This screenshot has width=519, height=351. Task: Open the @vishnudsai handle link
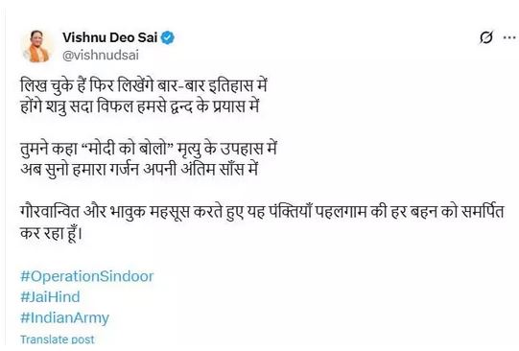101,55
